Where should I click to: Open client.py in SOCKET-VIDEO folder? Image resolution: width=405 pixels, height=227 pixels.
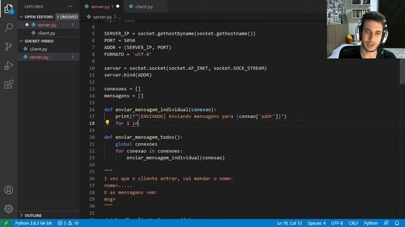pos(49,49)
